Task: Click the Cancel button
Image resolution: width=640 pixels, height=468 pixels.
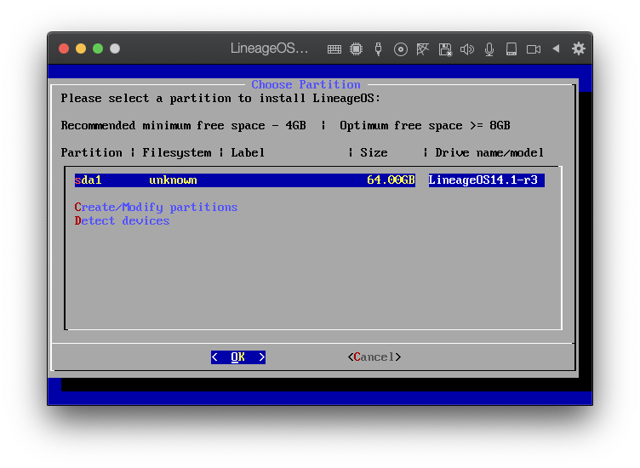Action: click(374, 357)
